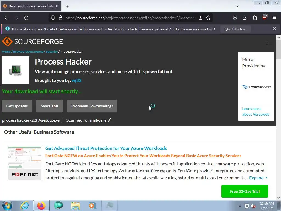The image size is (281, 211).
Task: Click the Fortinet ad thumbnail image
Action: pos(25,163)
